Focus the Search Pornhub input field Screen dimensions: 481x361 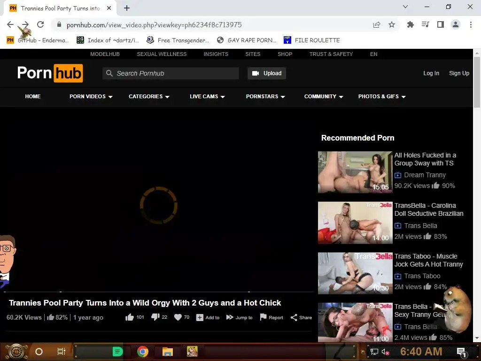(x=171, y=73)
